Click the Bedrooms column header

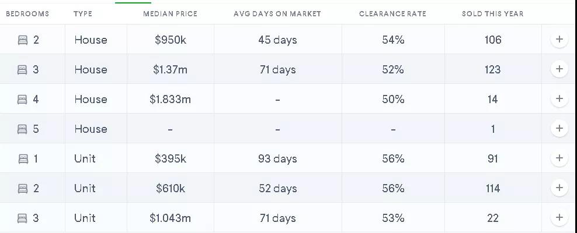click(27, 13)
